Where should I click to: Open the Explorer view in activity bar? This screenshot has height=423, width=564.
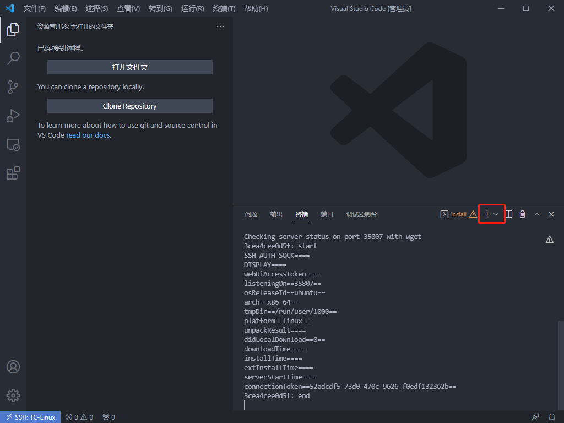point(13,30)
